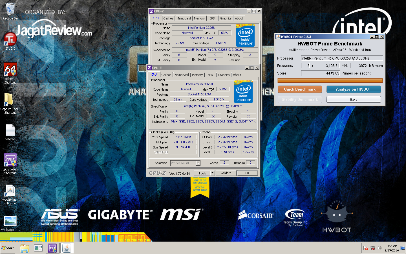Click the second taskbar program icon
The height and width of the screenshot is (254, 406).
pos(38,248)
